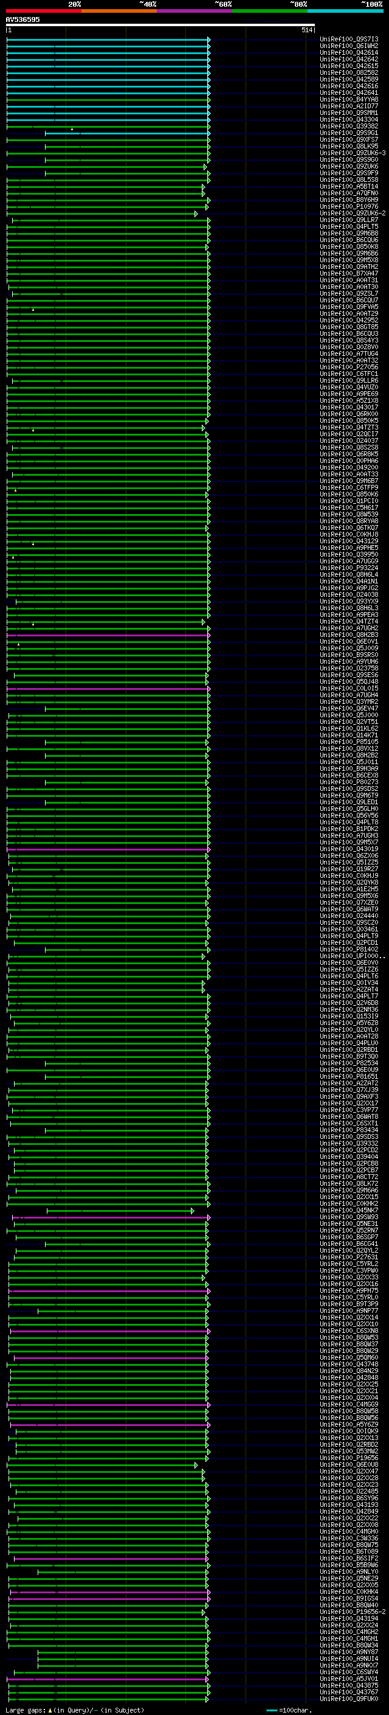This screenshot has height=1715, width=389.
Task: Select the UniRef100_Q8L5S8 label
Action: coord(349,179)
